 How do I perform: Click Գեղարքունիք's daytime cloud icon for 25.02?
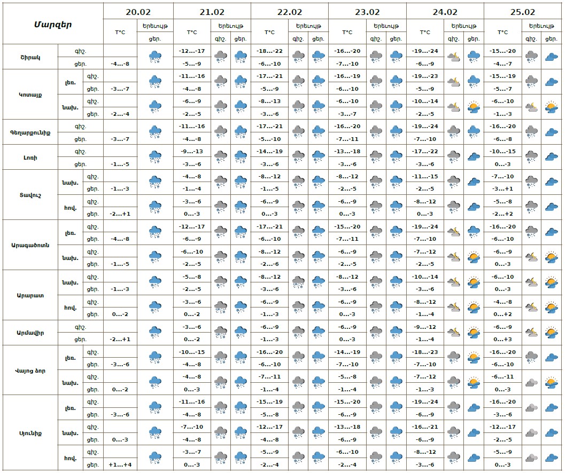551,131
